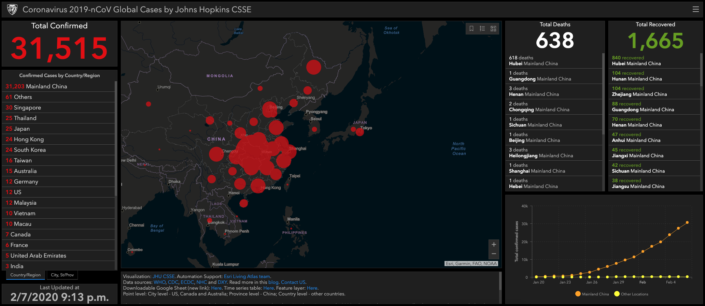Switch to the Country/Region tab
Screen dimensions: 705x306
click(x=25, y=275)
